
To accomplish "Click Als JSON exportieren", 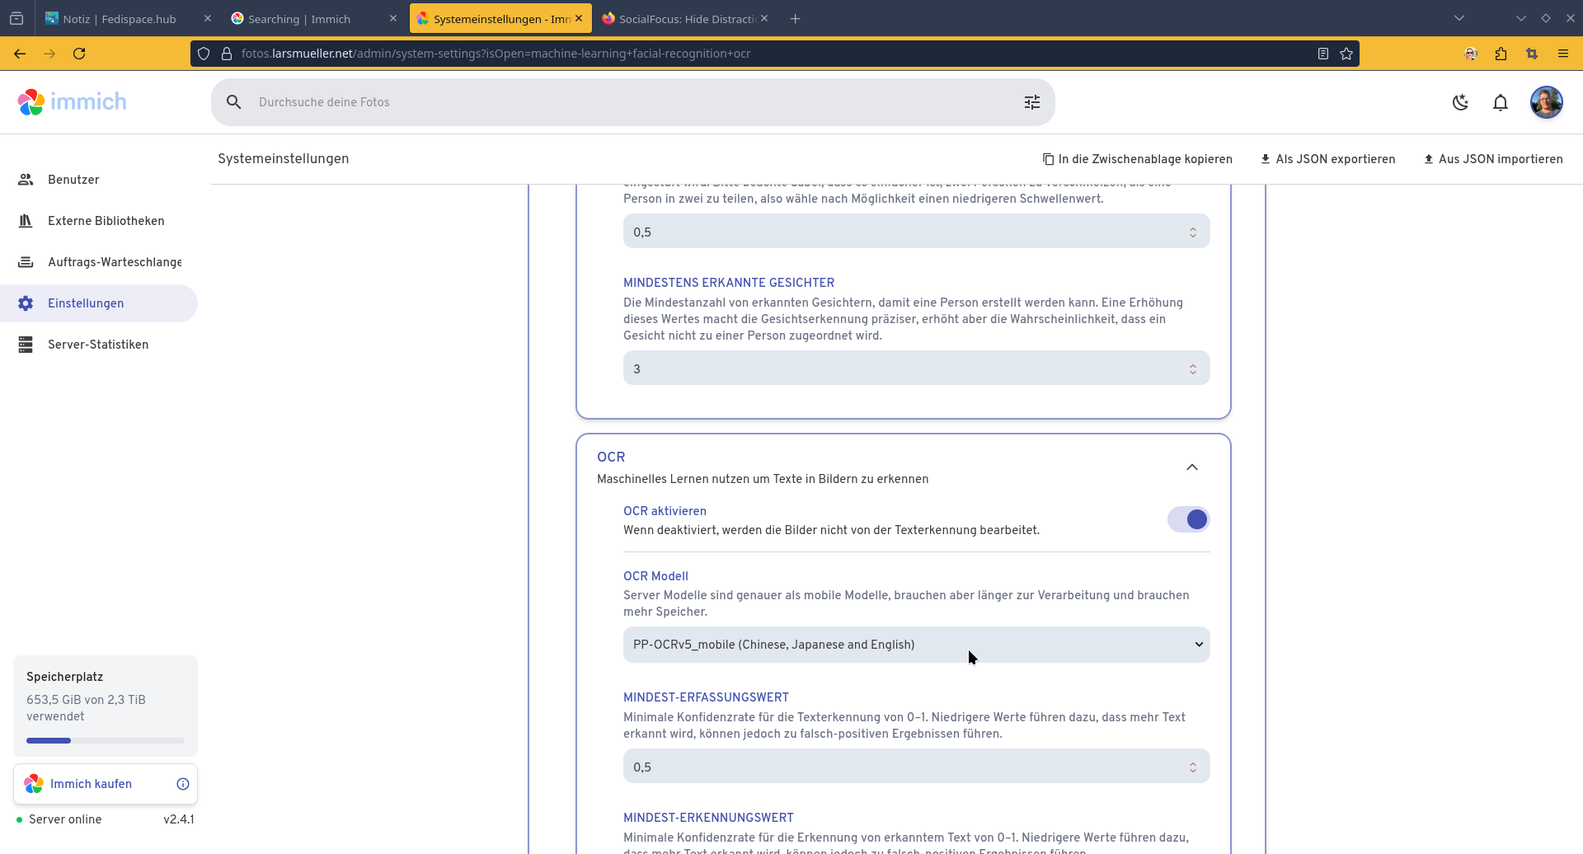I will click(x=1327, y=159).
